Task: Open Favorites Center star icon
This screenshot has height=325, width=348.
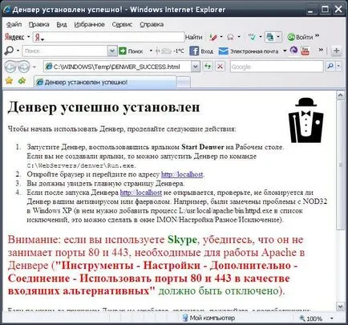Action: tap(10, 80)
